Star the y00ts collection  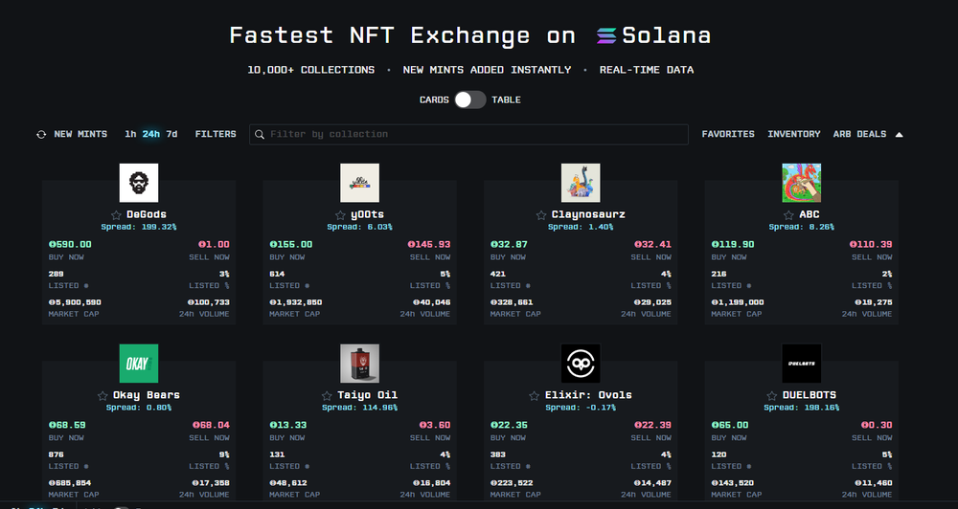[340, 215]
